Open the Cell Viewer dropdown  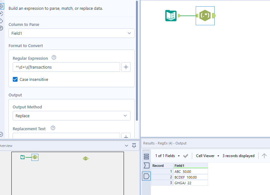[x=207, y=155]
